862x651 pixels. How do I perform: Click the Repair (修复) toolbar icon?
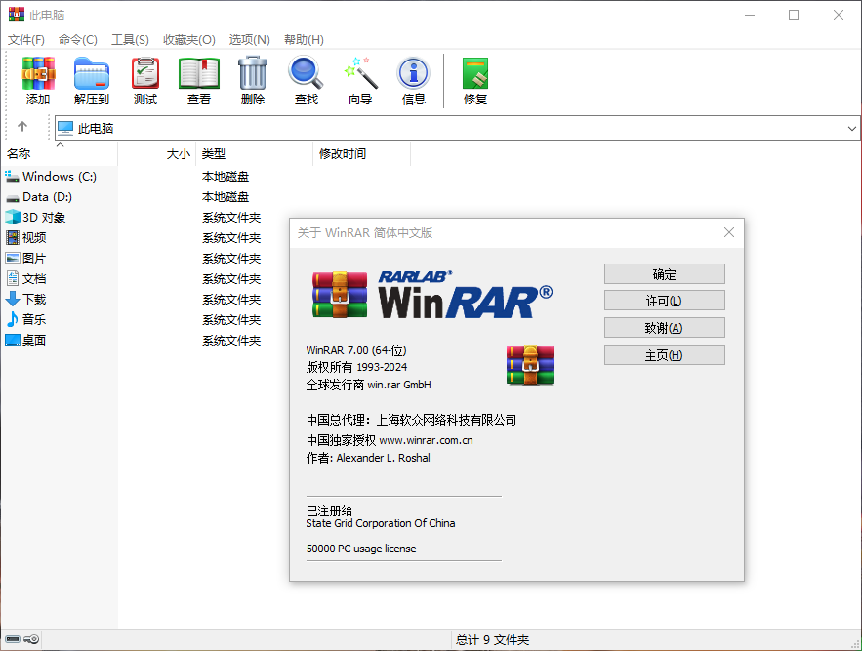coord(475,73)
